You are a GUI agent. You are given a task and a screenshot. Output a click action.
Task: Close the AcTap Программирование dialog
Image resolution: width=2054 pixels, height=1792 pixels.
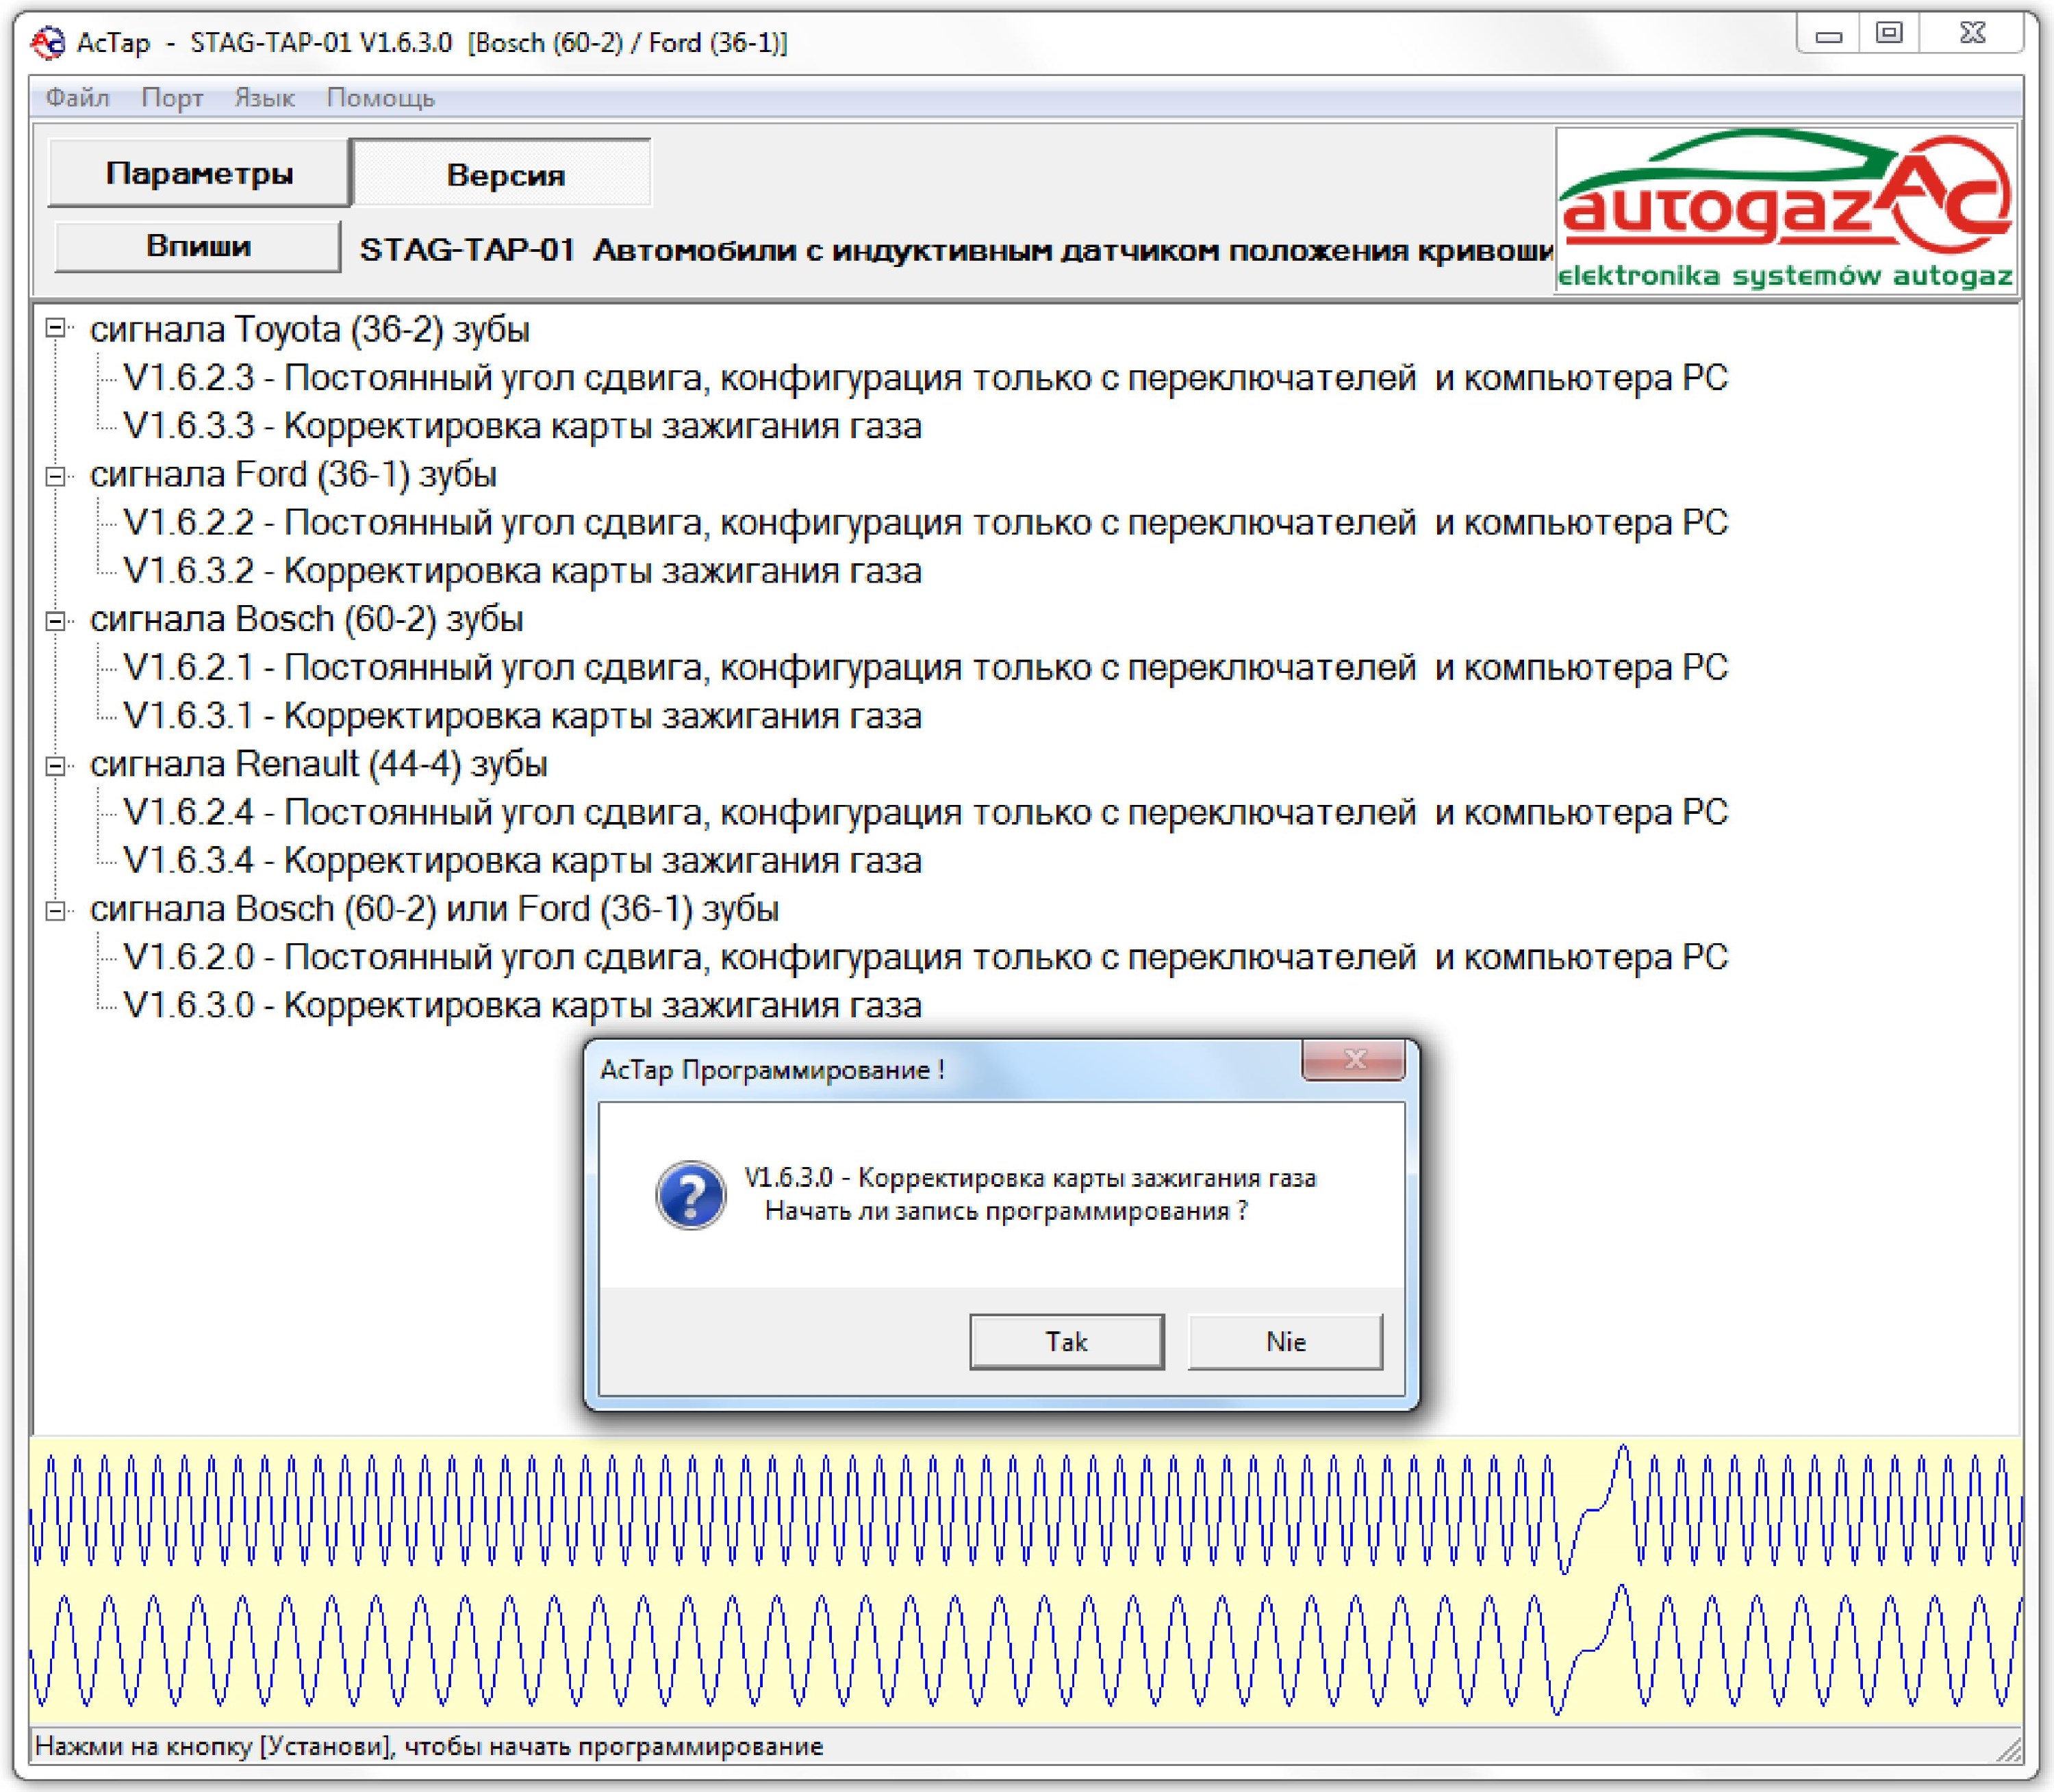click(1353, 1059)
